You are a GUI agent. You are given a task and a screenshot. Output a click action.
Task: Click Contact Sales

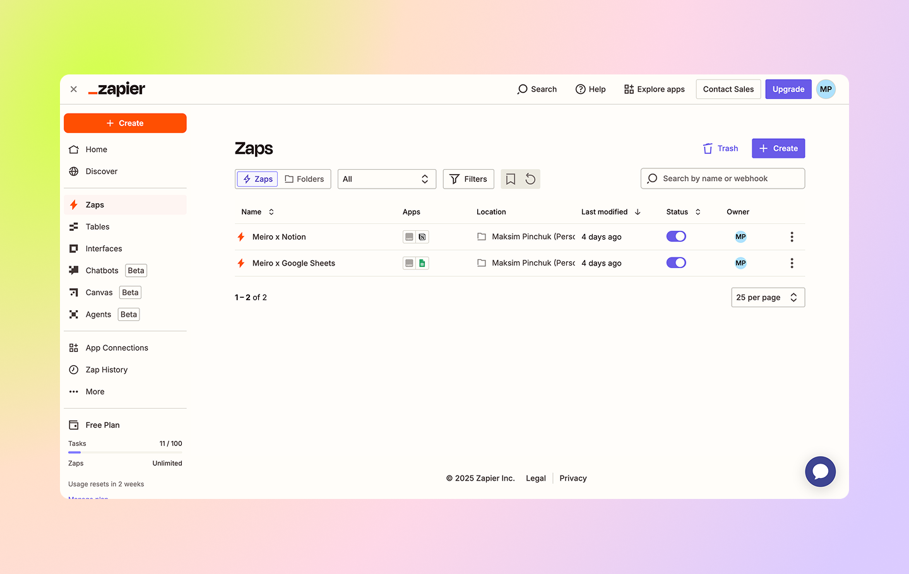point(728,90)
